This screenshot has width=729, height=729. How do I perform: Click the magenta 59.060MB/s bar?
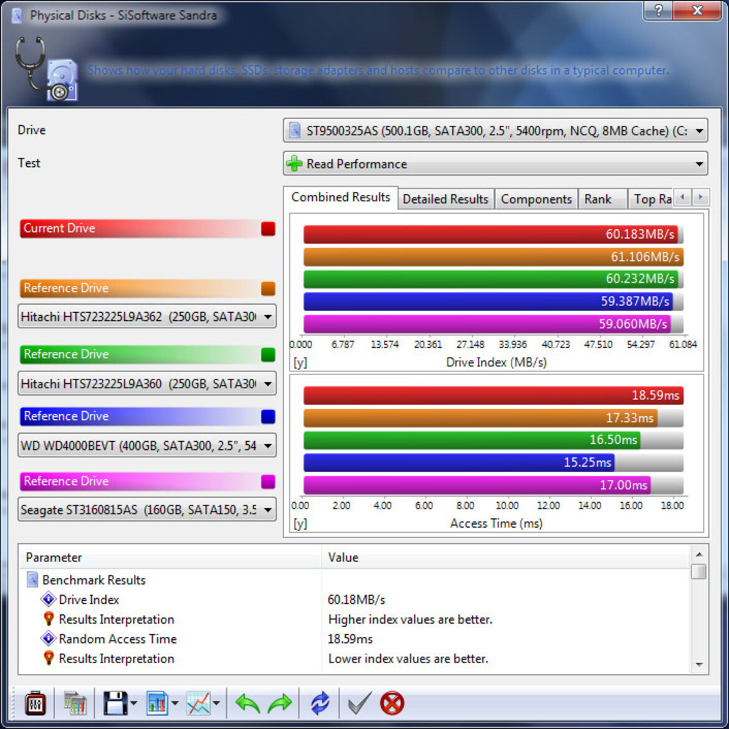[487, 324]
